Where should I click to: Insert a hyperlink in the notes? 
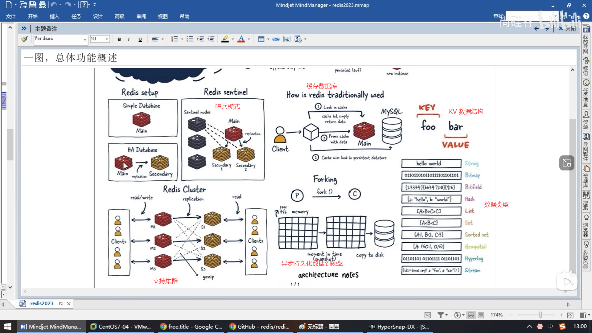[x=276, y=39]
